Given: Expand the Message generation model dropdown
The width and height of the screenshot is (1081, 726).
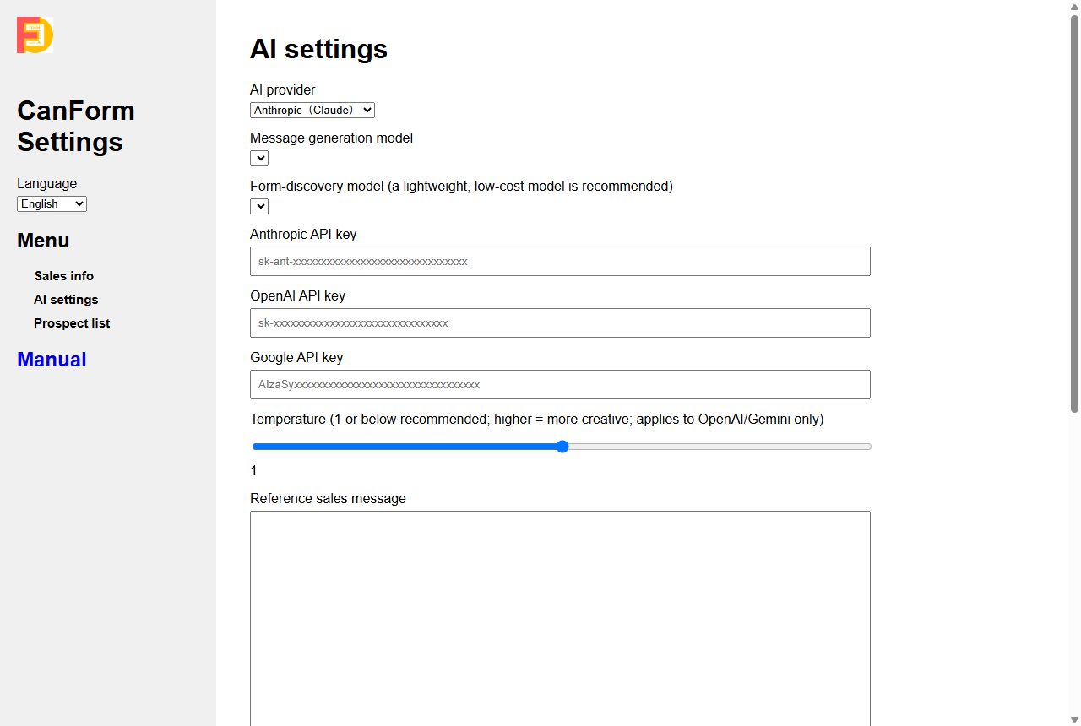Looking at the screenshot, I should [x=259, y=158].
